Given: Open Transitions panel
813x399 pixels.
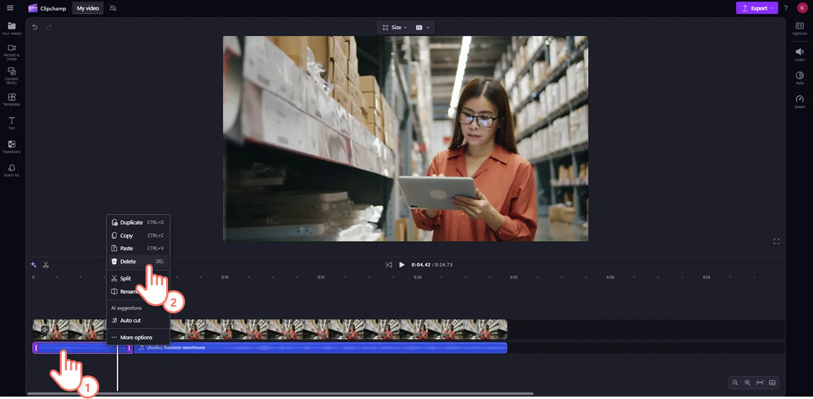Looking at the screenshot, I should pyautogui.click(x=12, y=147).
